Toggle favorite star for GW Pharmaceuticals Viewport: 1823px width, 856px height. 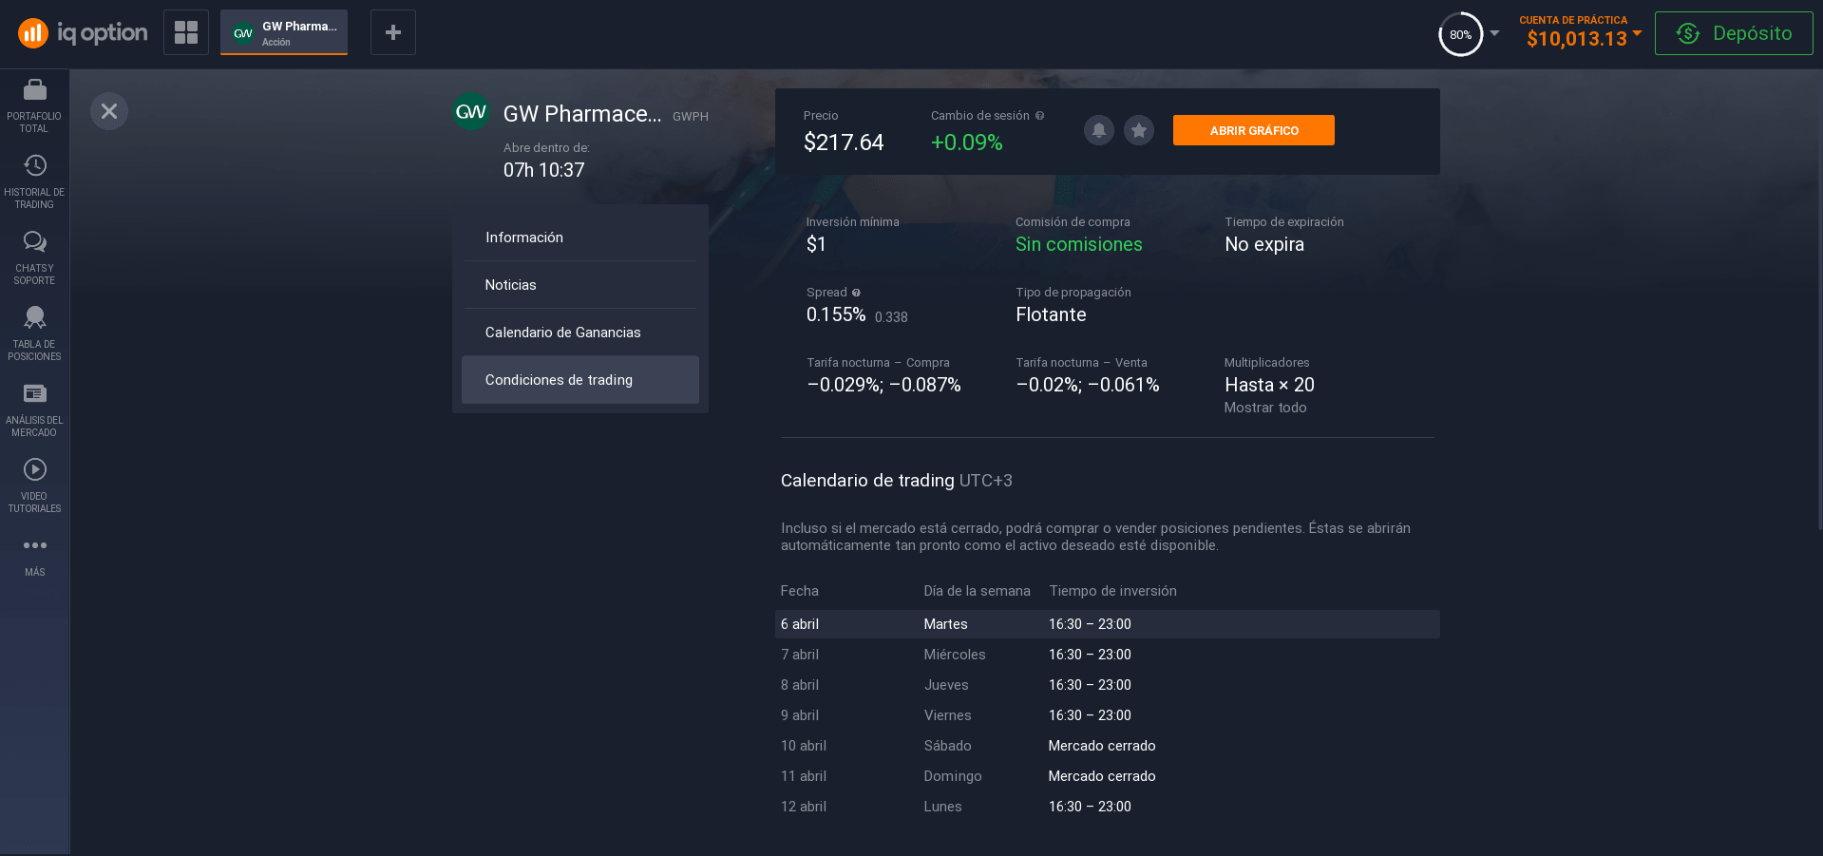click(1138, 130)
